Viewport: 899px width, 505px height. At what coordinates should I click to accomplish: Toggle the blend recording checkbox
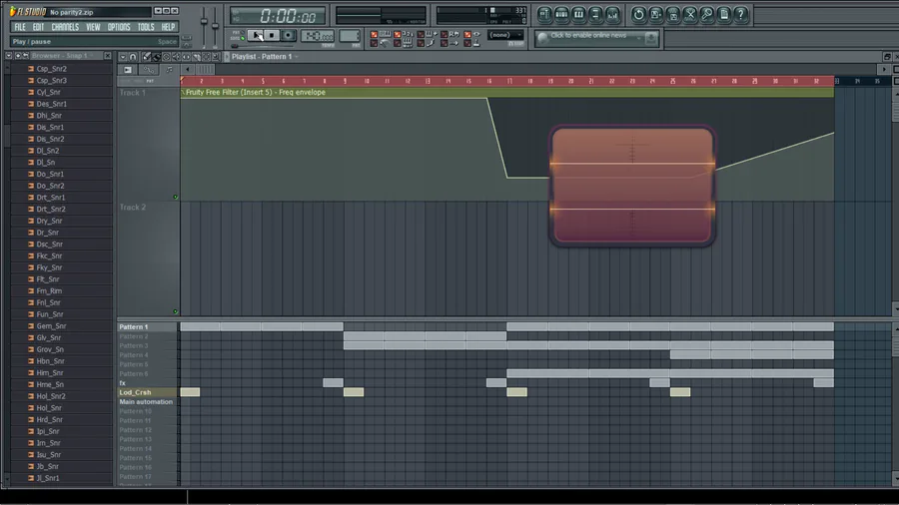pos(421,34)
